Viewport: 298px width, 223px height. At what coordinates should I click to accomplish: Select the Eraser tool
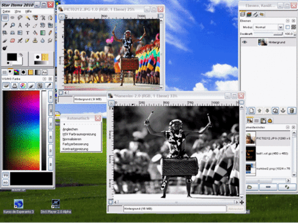[x=13, y=40]
